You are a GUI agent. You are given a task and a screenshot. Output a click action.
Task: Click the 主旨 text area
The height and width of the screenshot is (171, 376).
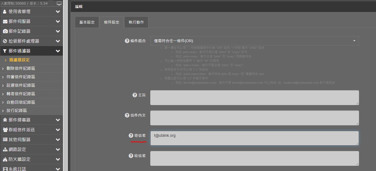pyautogui.click(x=254, y=98)
